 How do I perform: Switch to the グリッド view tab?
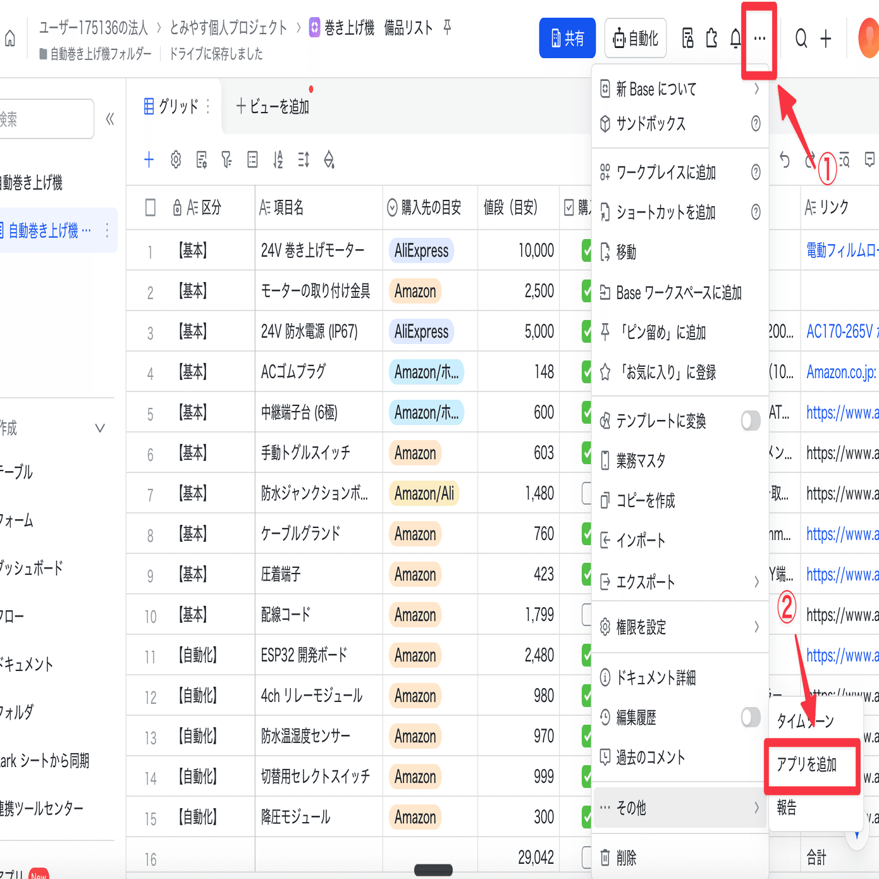pyautogui.click(x=177, y=106)
